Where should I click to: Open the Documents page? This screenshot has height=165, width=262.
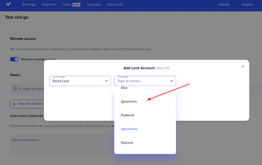coord(115,5)
